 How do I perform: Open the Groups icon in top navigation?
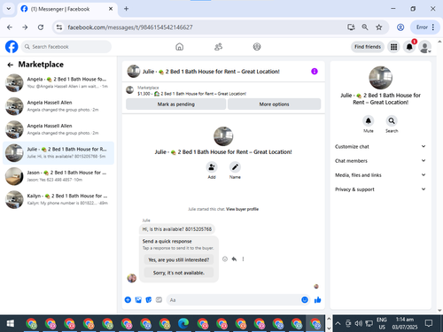tap(257, 47)
